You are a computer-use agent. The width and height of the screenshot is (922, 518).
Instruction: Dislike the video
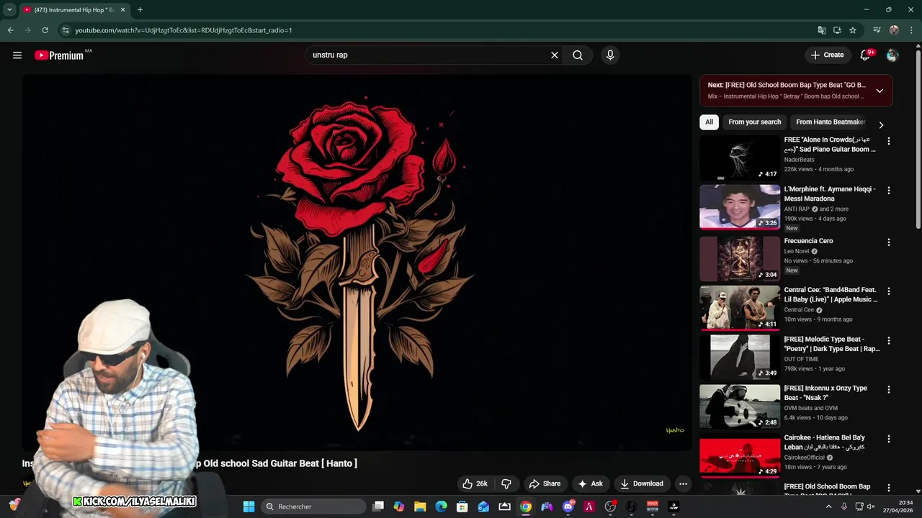tap(506, 483)
